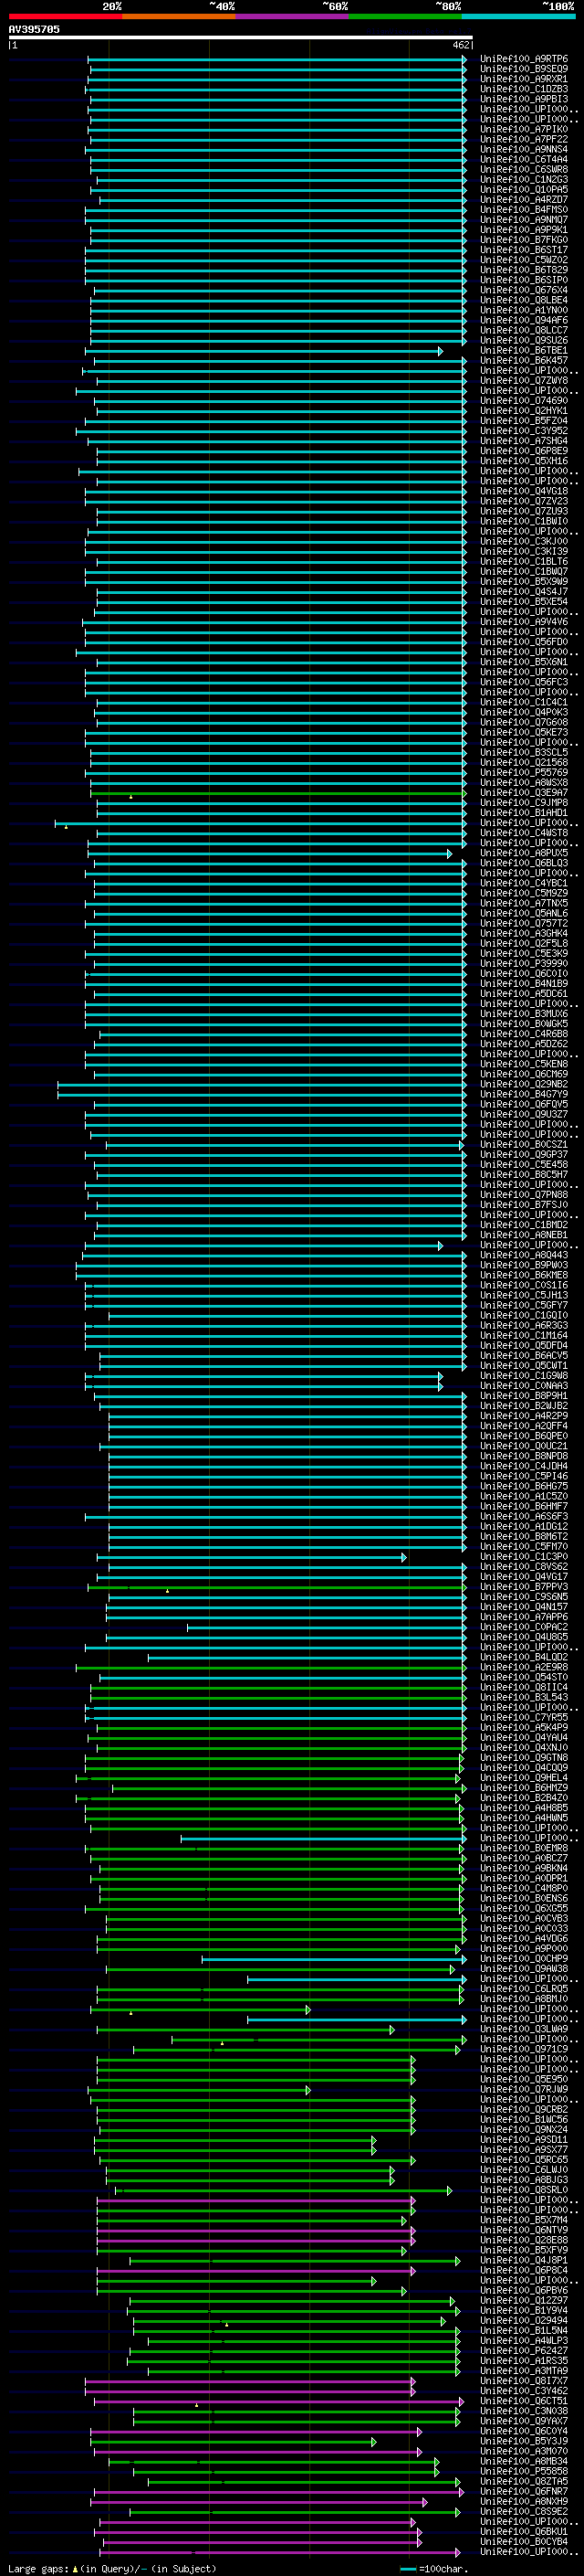Click the Large gaps legend text
Image resolution: width=584 pixels, height=2576 pixels.
pos(112,2569)
